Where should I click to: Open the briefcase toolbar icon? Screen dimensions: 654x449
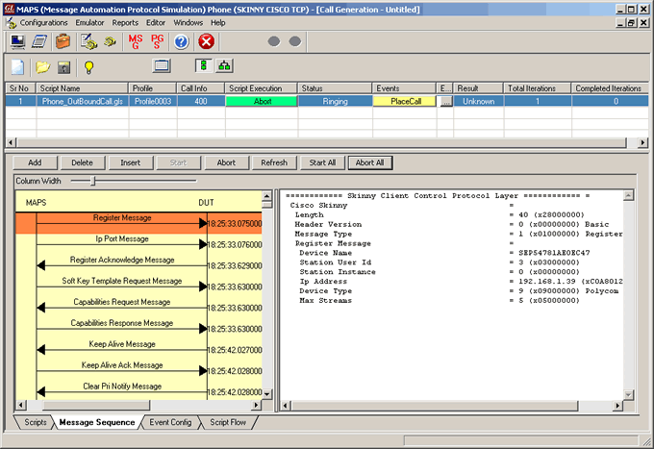(x=63, y=41)
